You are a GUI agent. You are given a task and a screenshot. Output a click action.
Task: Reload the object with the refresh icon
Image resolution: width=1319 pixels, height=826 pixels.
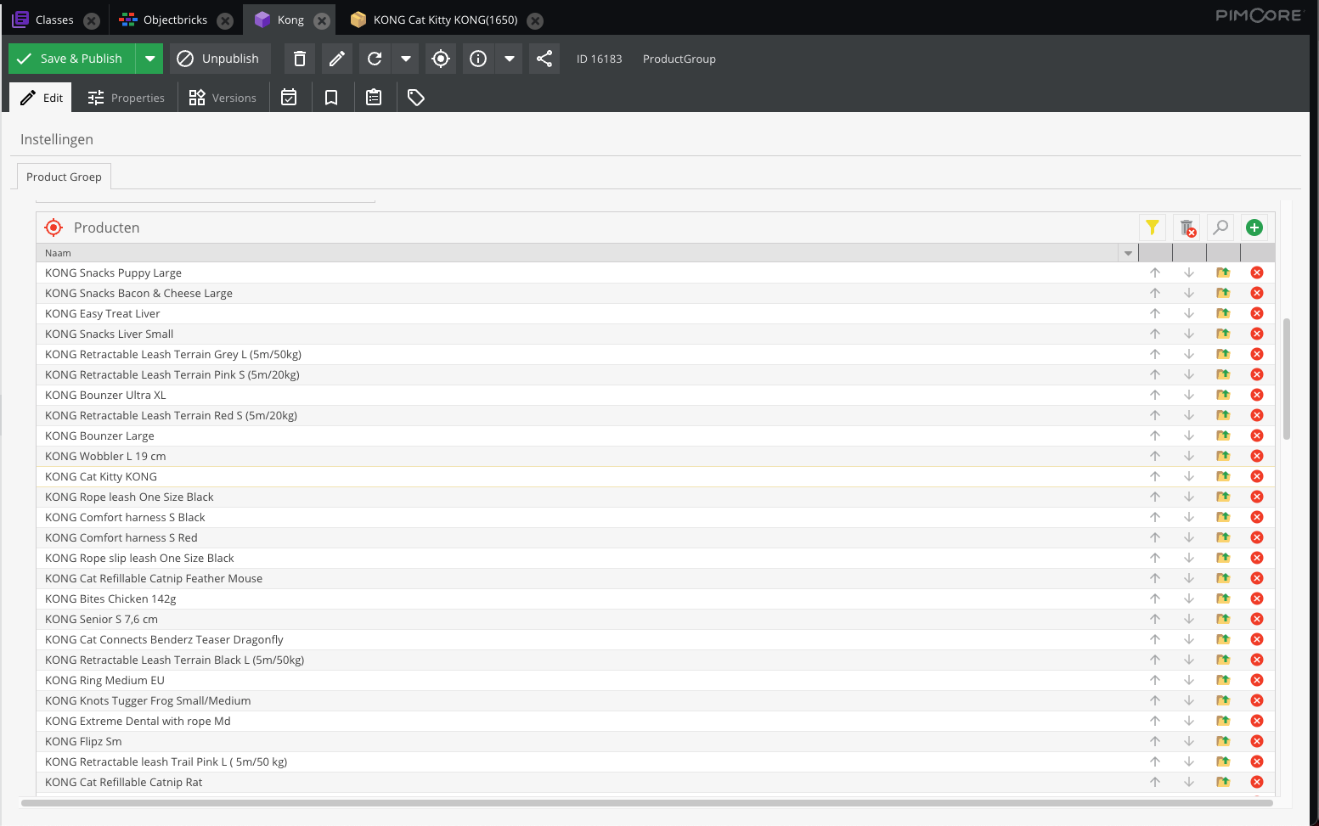[x=374, y=59]
